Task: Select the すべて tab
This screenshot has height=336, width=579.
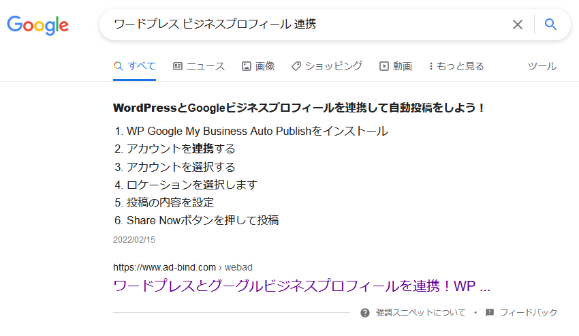Action: tap(134, 66)
